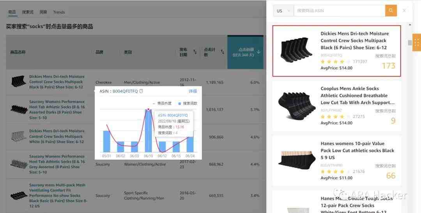Image resolution: width=421 pixels, height=213 pixels.
Task: Select the 类别 column header
Action: coord(128,52)
